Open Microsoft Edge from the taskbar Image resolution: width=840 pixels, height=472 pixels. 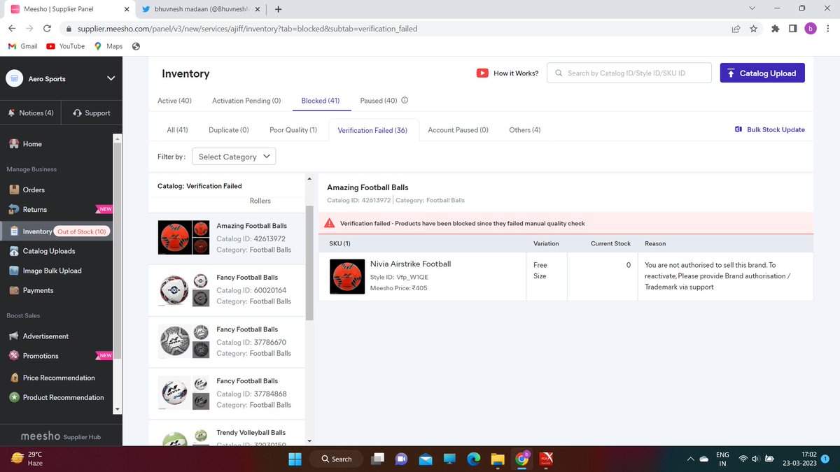473,459
